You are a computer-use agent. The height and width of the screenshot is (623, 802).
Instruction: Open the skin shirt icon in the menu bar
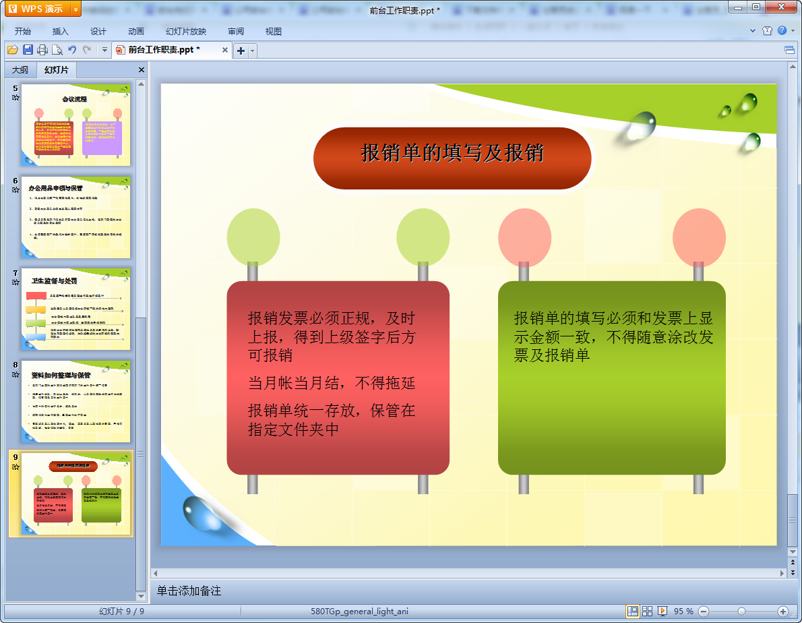tap(767, 31)
